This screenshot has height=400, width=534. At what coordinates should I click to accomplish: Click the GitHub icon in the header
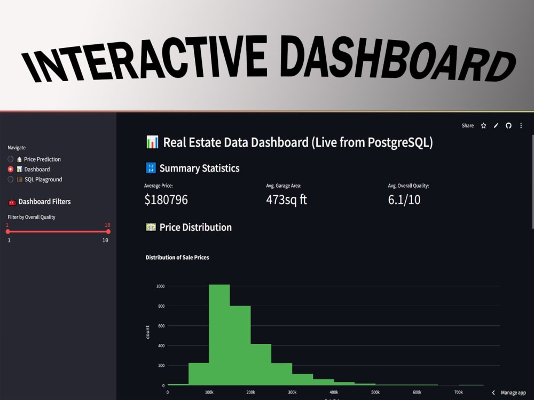(x=508, y=125)
